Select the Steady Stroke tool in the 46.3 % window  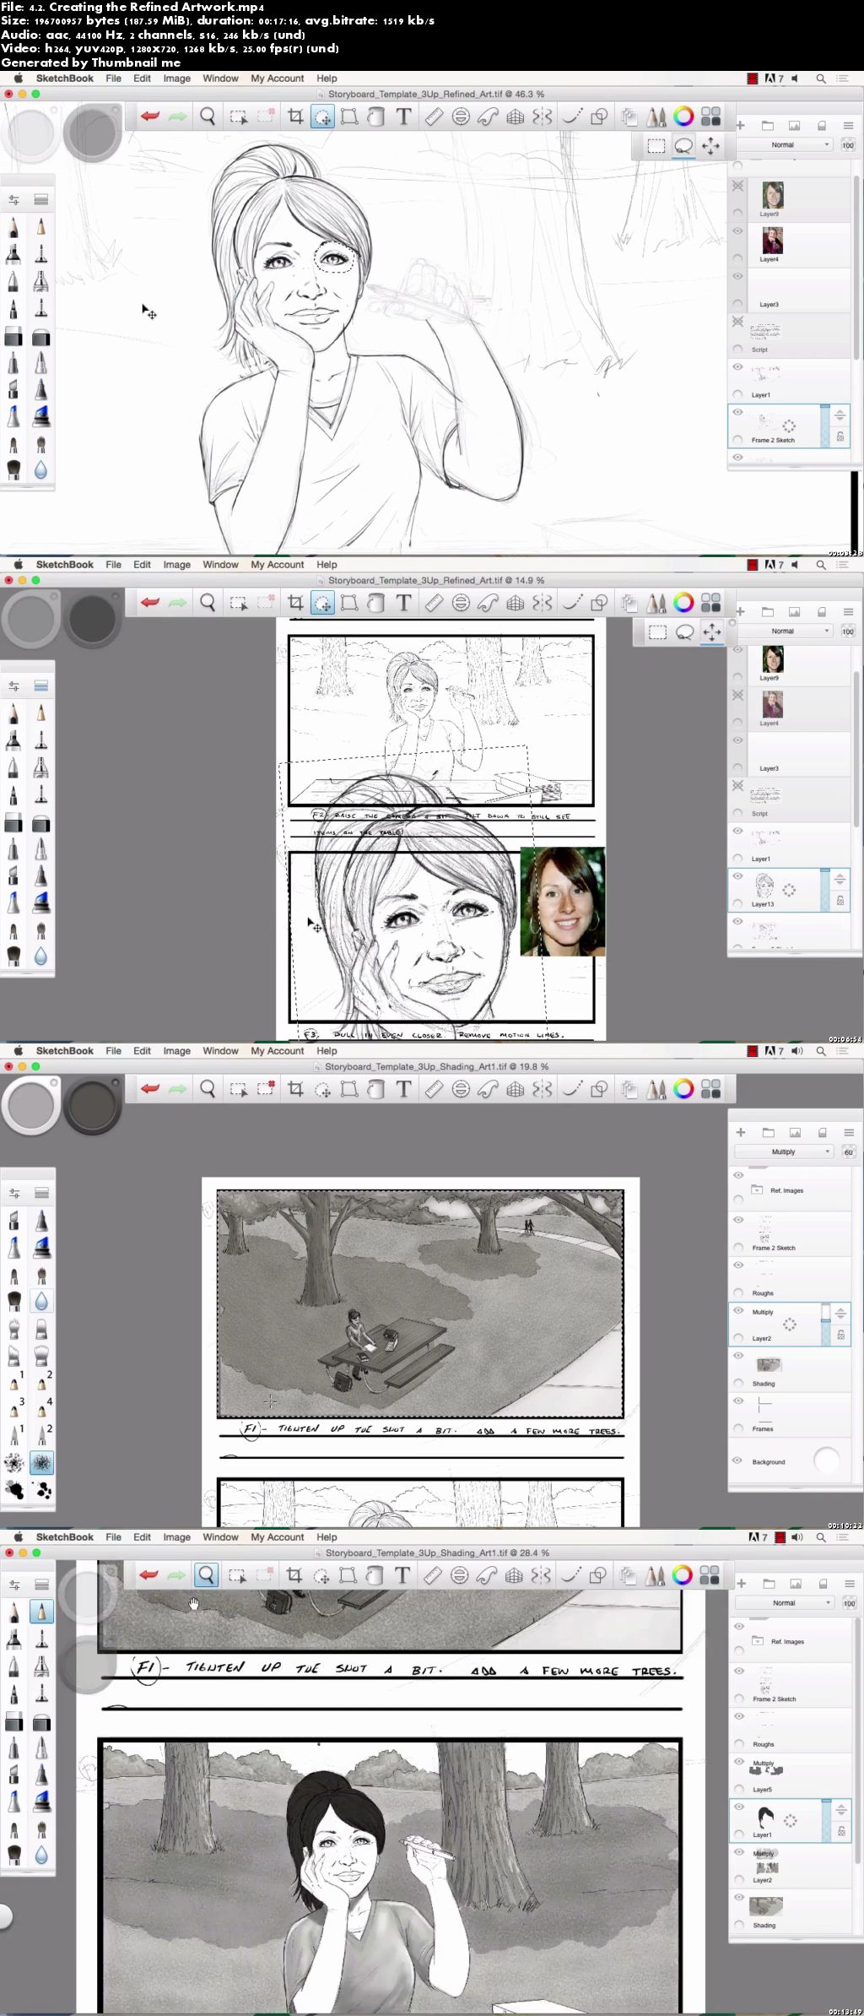coord(572,117)
